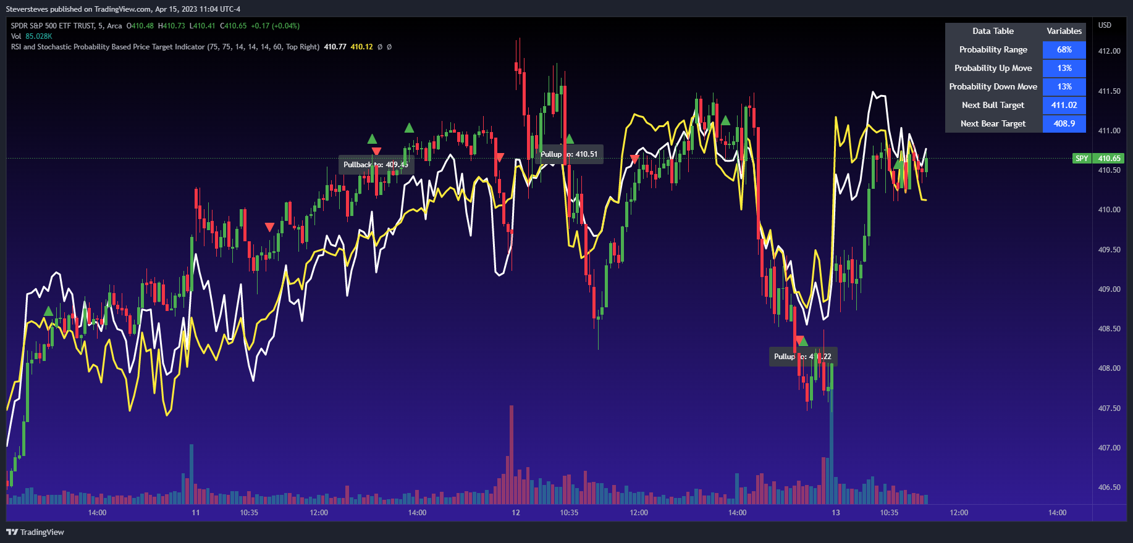The image size is (1133, 543).
Task: Select the 'Next Bull Target' label
Action: [x=993, y=105]
